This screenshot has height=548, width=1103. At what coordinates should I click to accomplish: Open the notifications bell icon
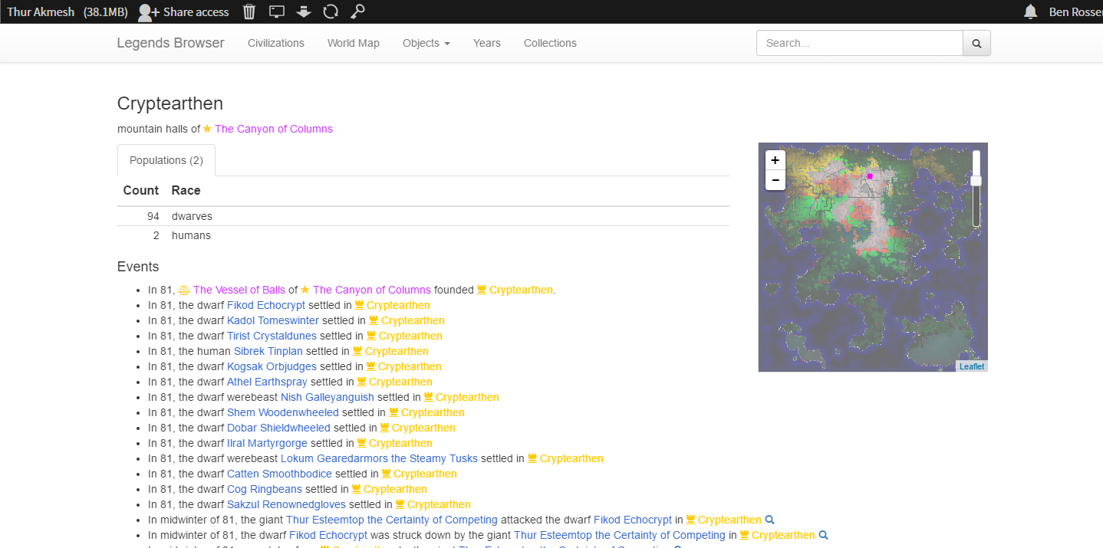1031,11
